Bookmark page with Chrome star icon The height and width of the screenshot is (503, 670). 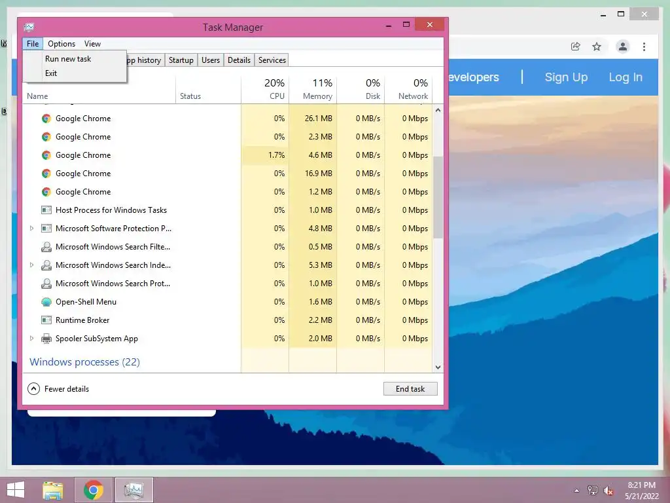pos(597,47)
